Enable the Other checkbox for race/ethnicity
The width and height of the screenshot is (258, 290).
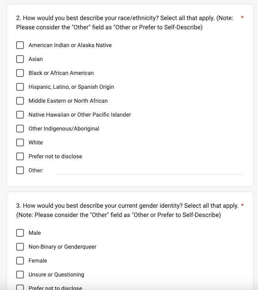(x=20, y=170)
